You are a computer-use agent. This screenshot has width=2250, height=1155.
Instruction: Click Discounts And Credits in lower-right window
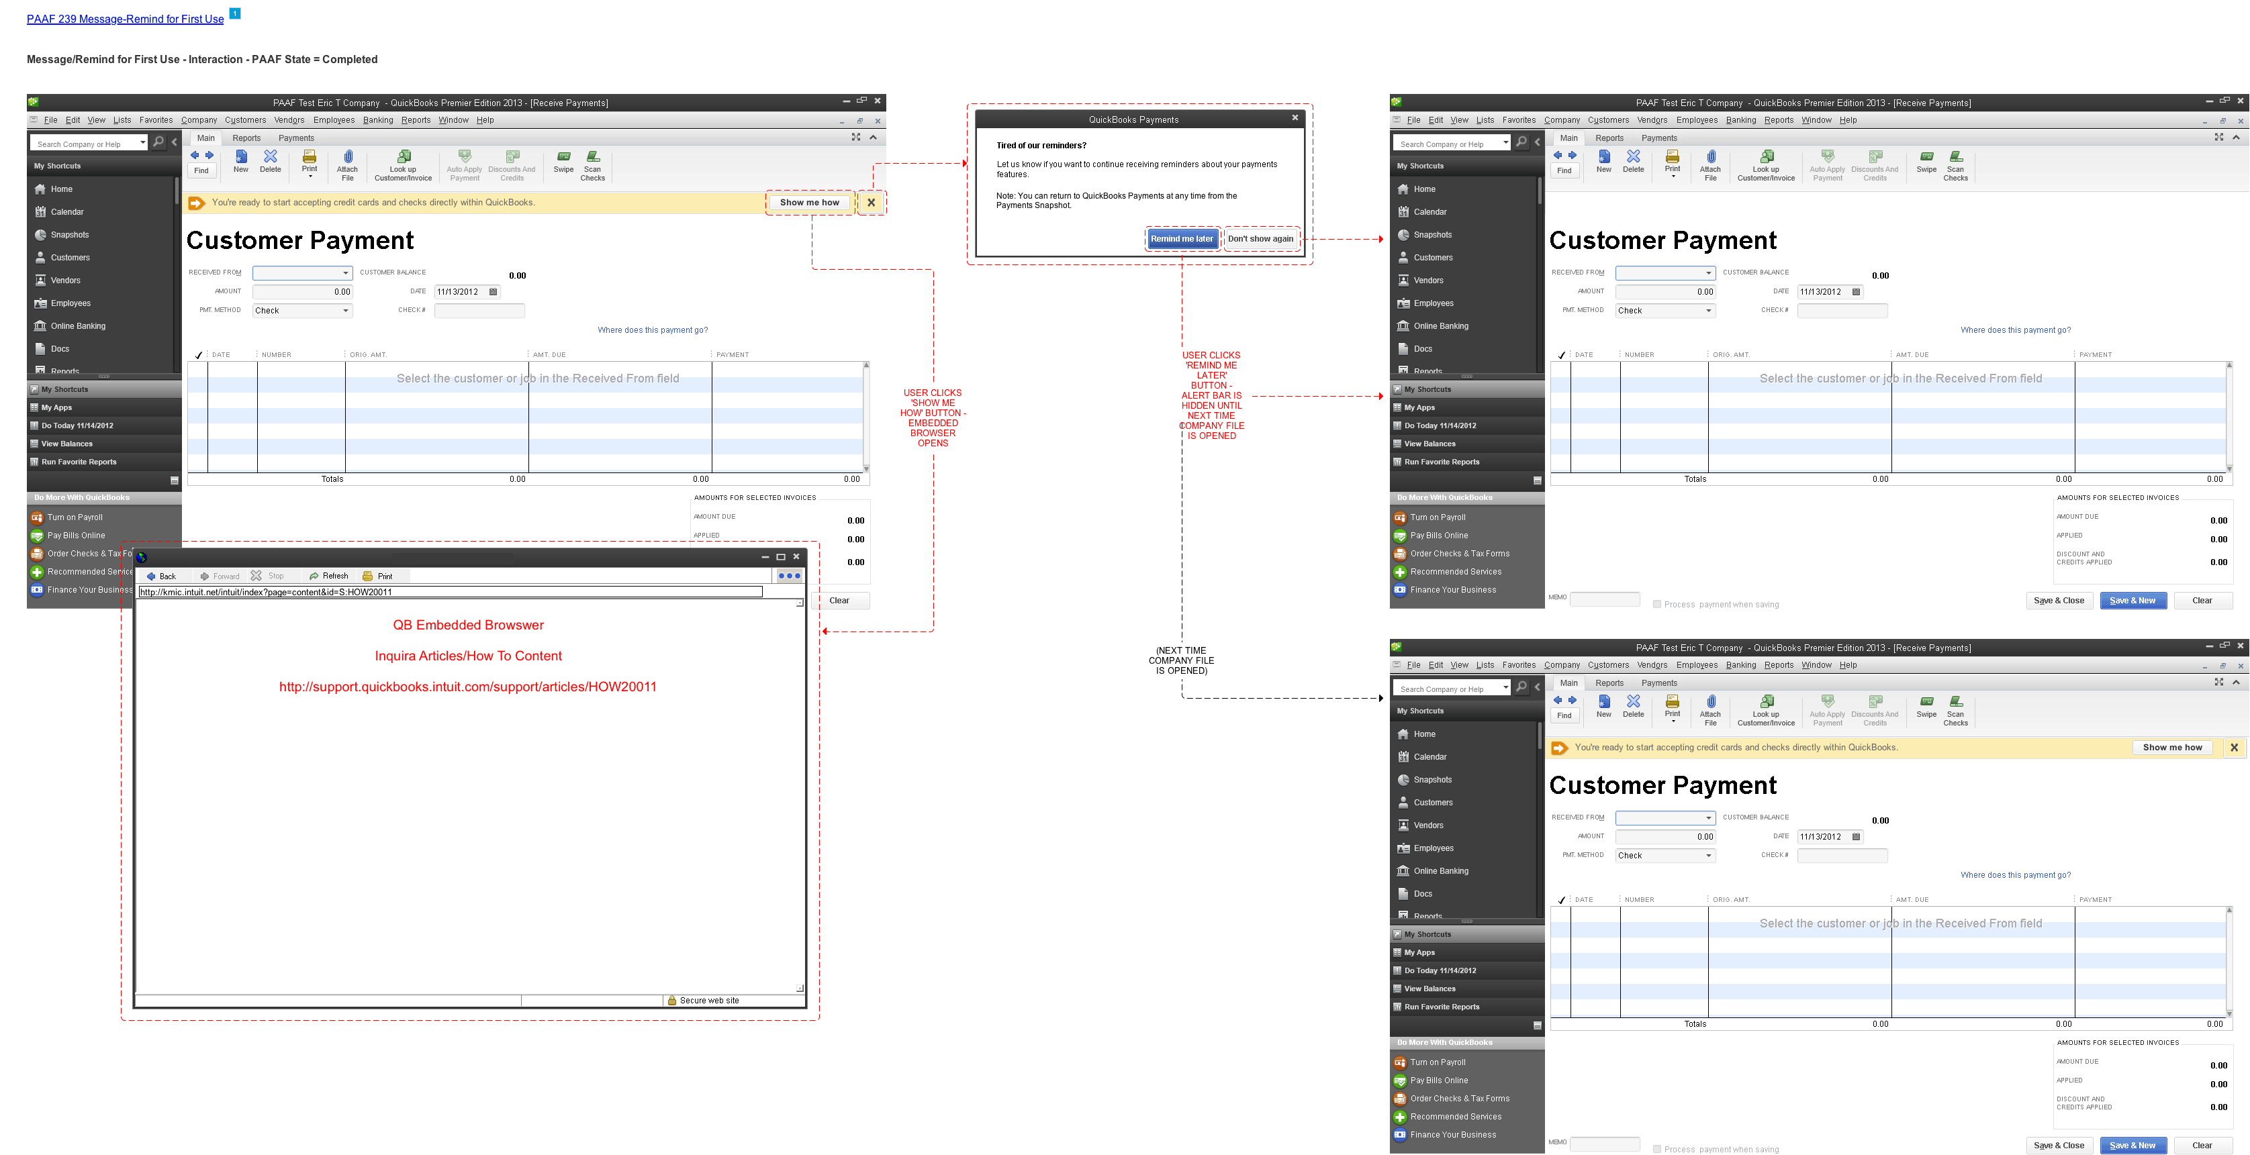click(x=1875, y=710)
